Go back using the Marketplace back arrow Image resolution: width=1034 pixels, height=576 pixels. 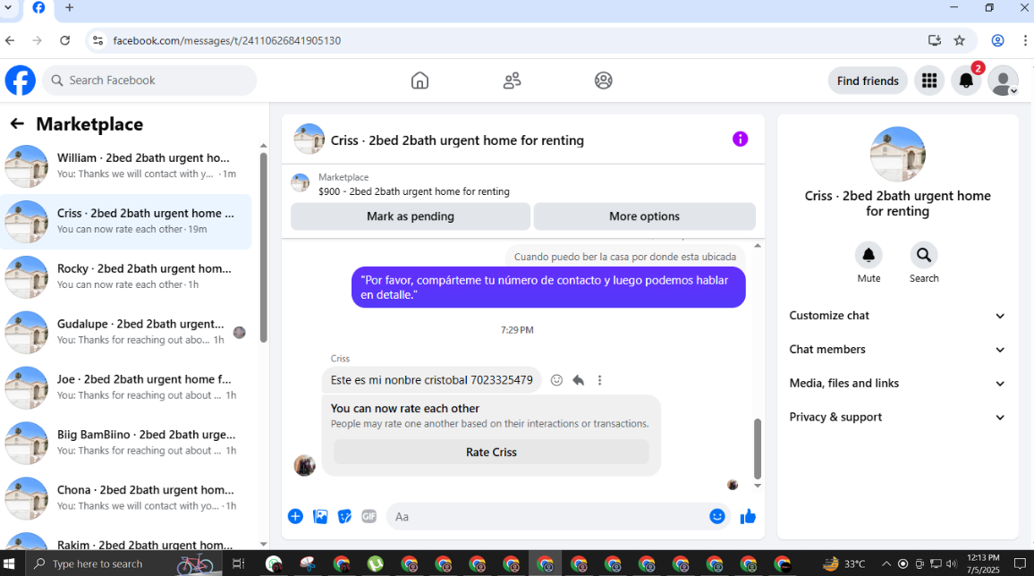coord(17,123)
